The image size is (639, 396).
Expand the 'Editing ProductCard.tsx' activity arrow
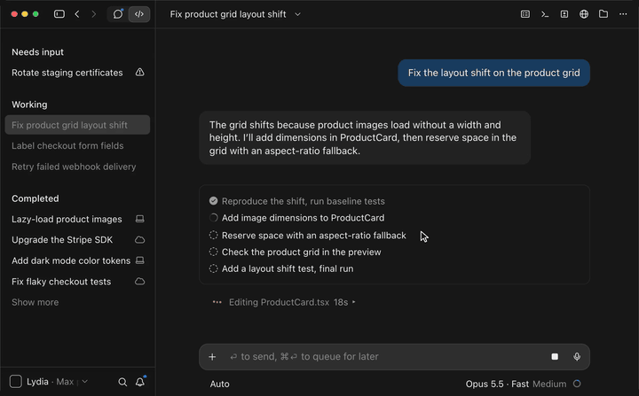click(x=354, y=302)
